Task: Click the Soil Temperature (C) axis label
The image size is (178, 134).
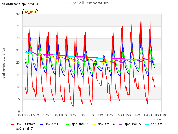Action: [x=4, y=63]
